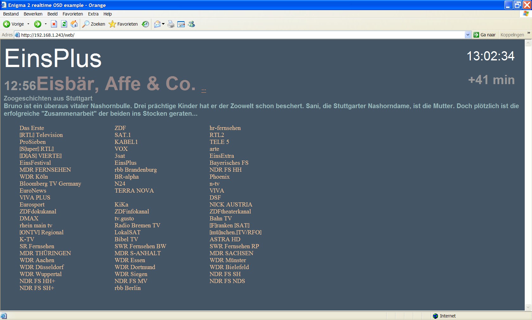
Task: Switch to Phoenix channel
Action: [220, 177]
